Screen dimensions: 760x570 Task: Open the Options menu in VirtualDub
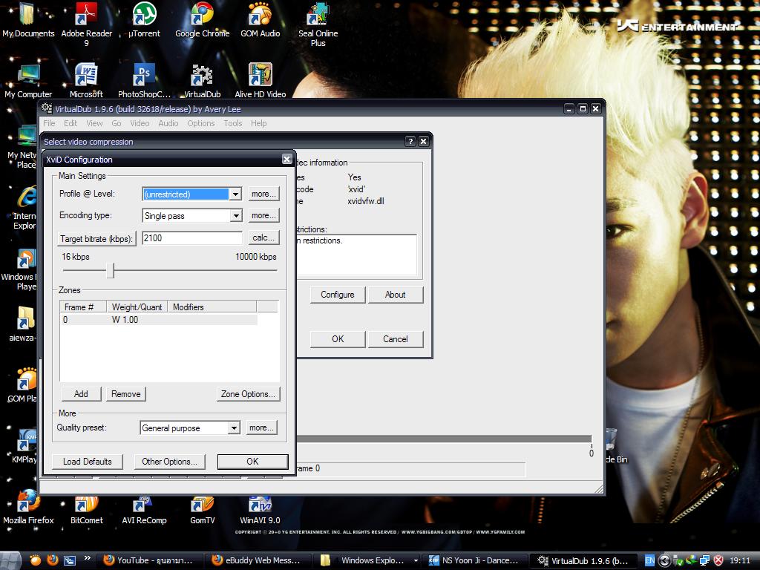(200, 123)
